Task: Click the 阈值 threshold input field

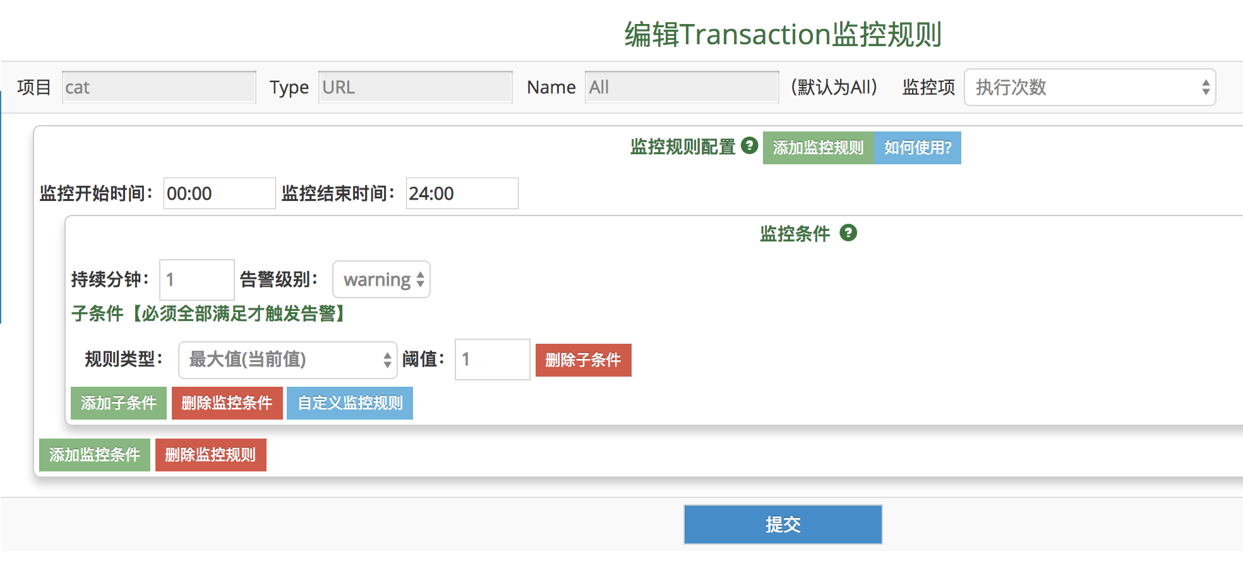Action: [x=491, y=359]
